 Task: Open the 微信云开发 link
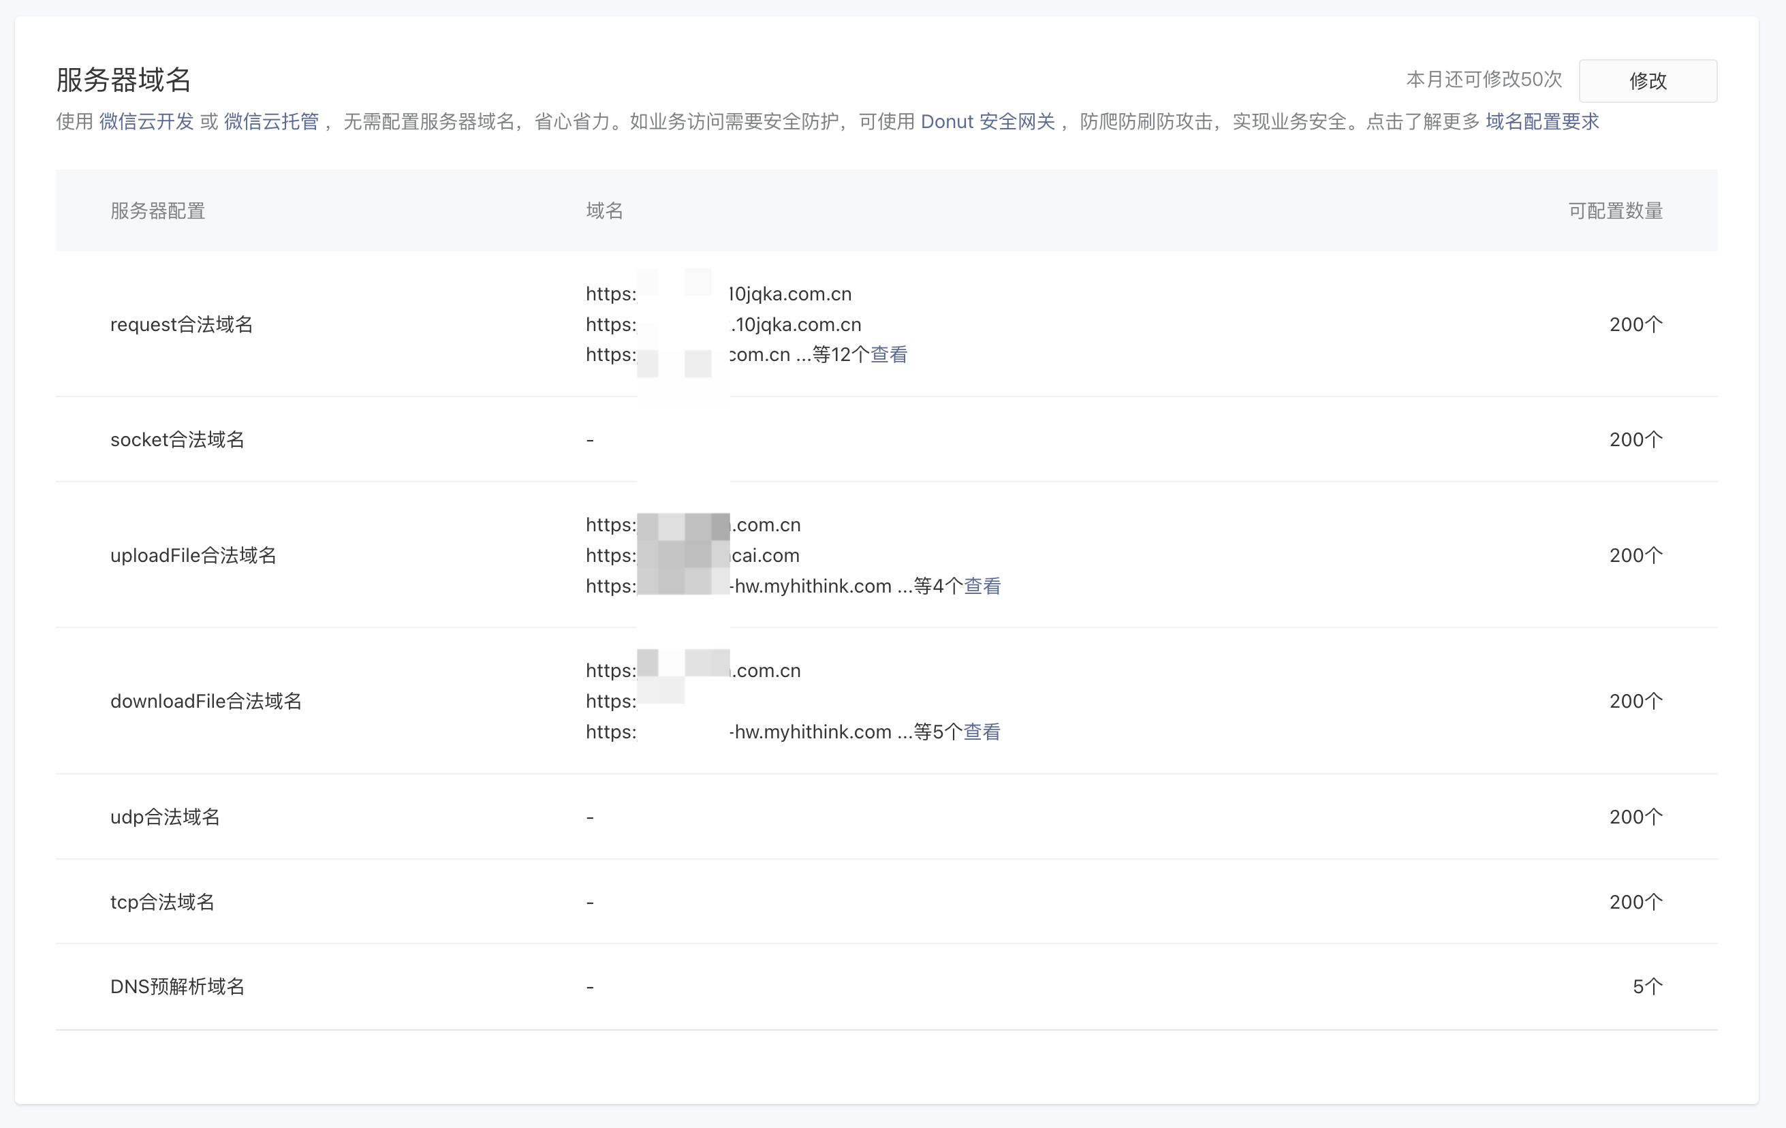[146, 122]
